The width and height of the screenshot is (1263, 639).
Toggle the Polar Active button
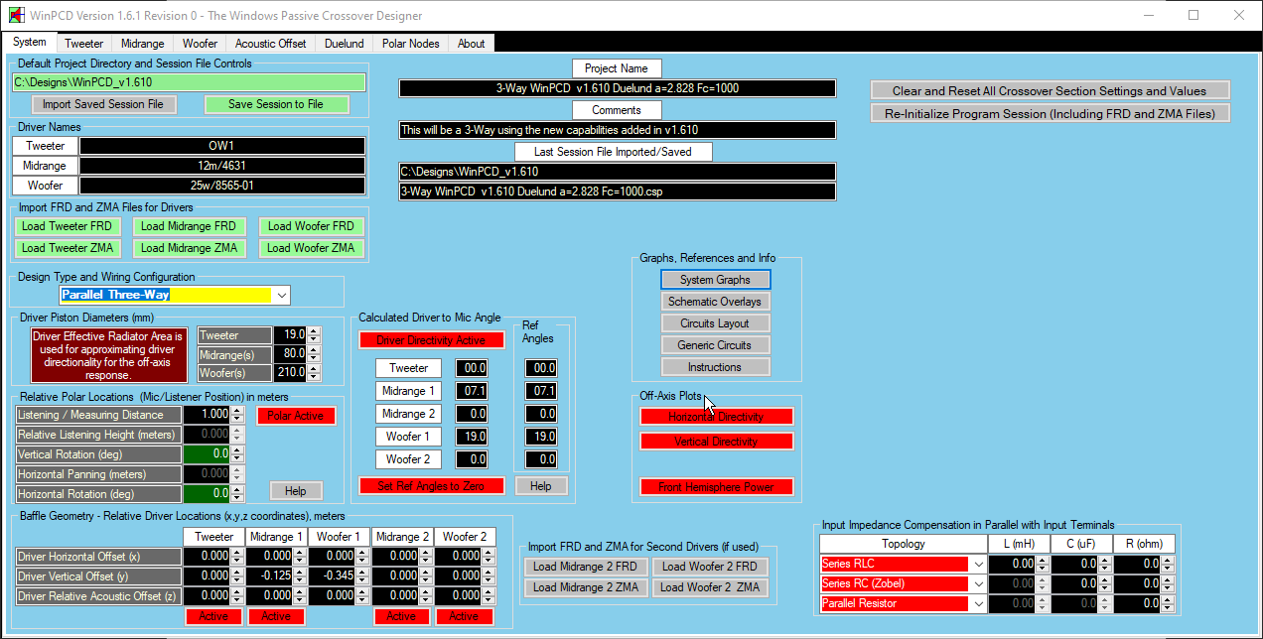[x=296, y=416]
